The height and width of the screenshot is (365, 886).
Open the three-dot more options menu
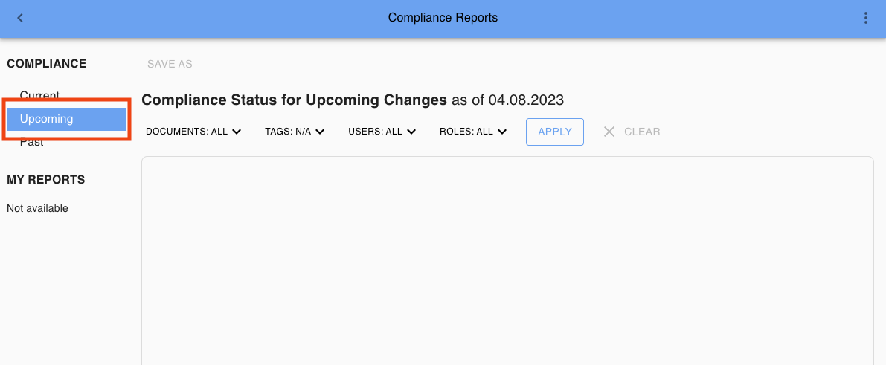[866, 18]
